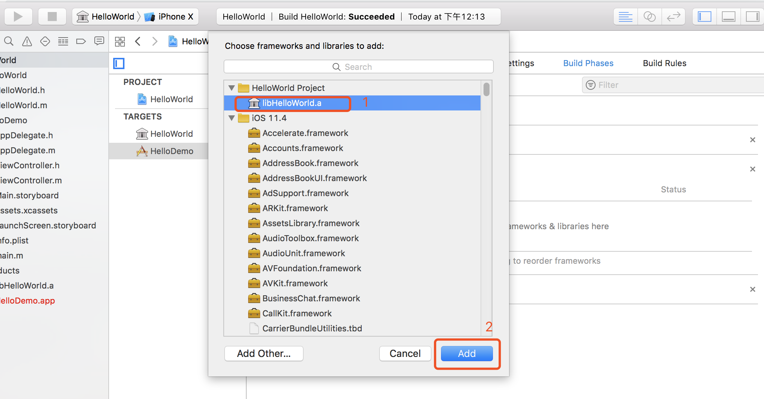Select HelloWorld project in PROJECT list
Image resolution: width=764 pixels, height=399 pixels.
(x=166, y=99)
